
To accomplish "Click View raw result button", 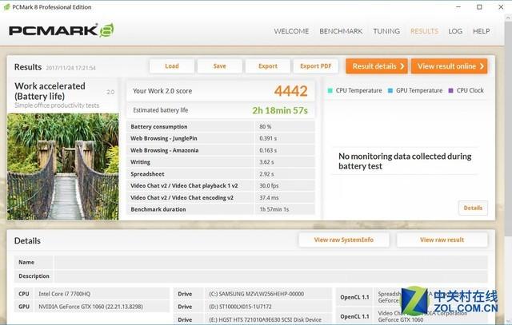I will coord(442,240).
